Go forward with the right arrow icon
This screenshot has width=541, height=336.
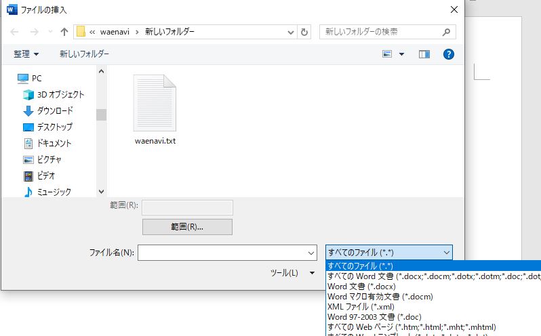coord(35,32)
